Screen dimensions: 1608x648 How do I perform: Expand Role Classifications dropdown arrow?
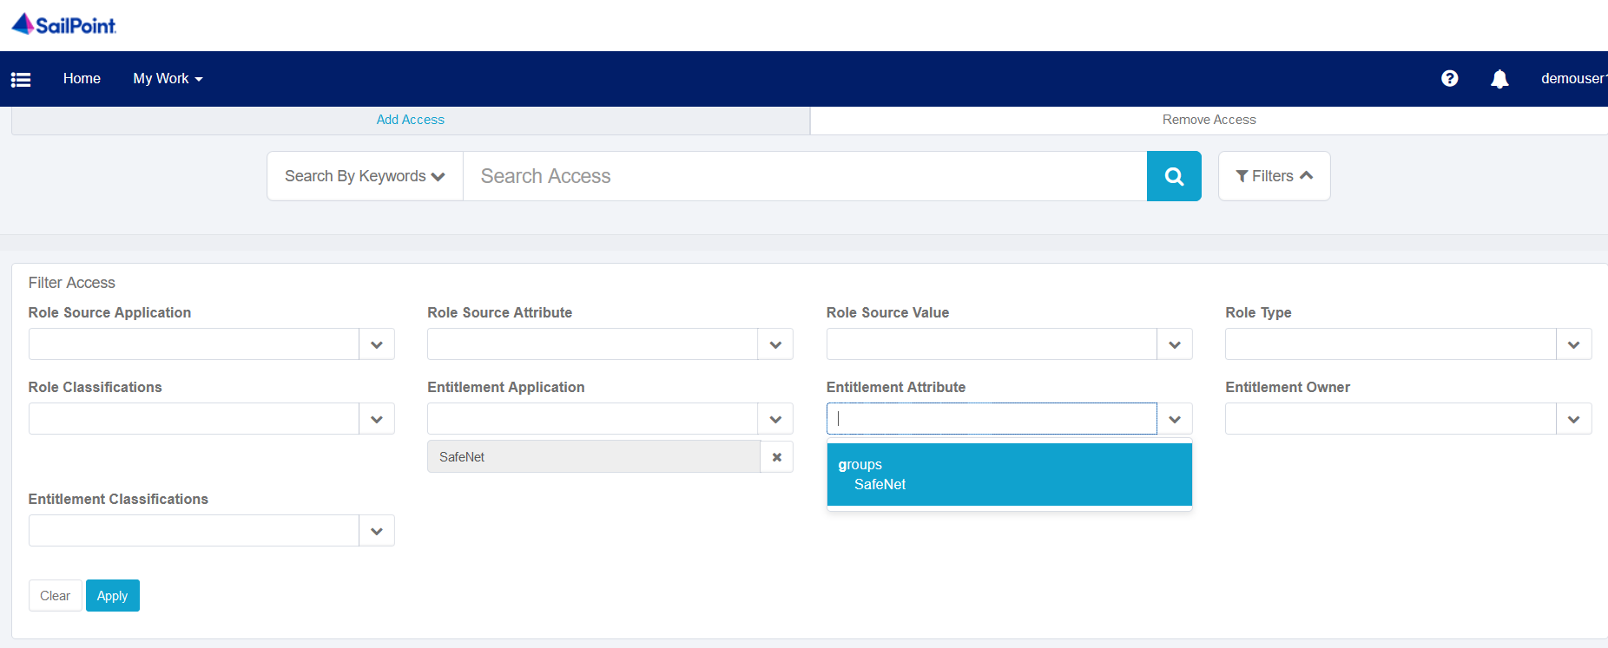pos(377,419)
